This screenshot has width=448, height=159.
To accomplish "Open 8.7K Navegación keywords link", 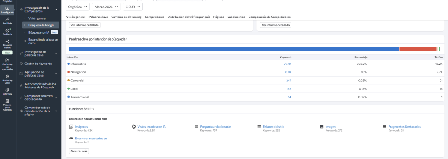I will pos(288,72).
